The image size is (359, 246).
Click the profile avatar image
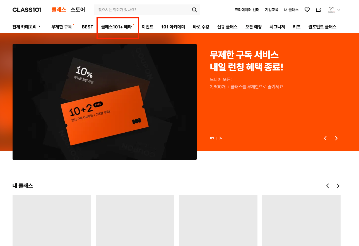click(x=331, y=10)
